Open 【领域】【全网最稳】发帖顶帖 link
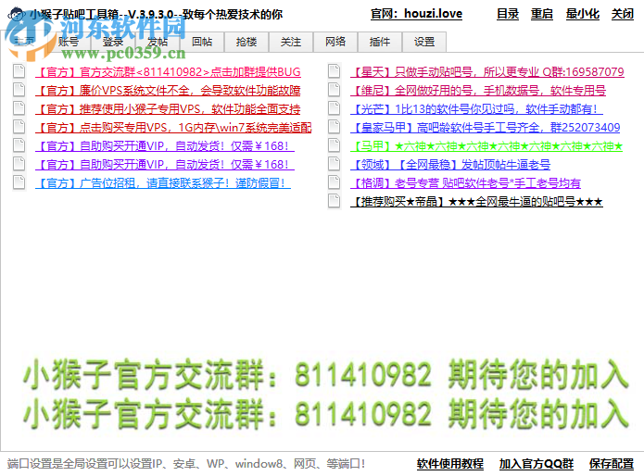644x476 pixels. (450, 165)
